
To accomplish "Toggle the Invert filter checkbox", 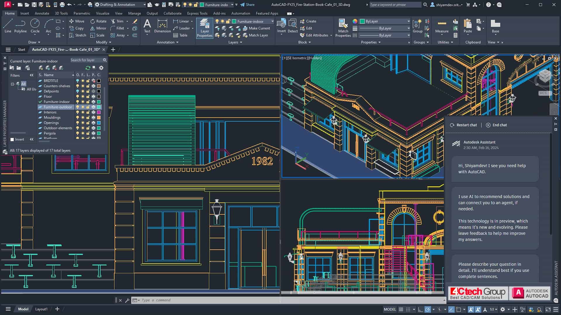I will 12,139.
